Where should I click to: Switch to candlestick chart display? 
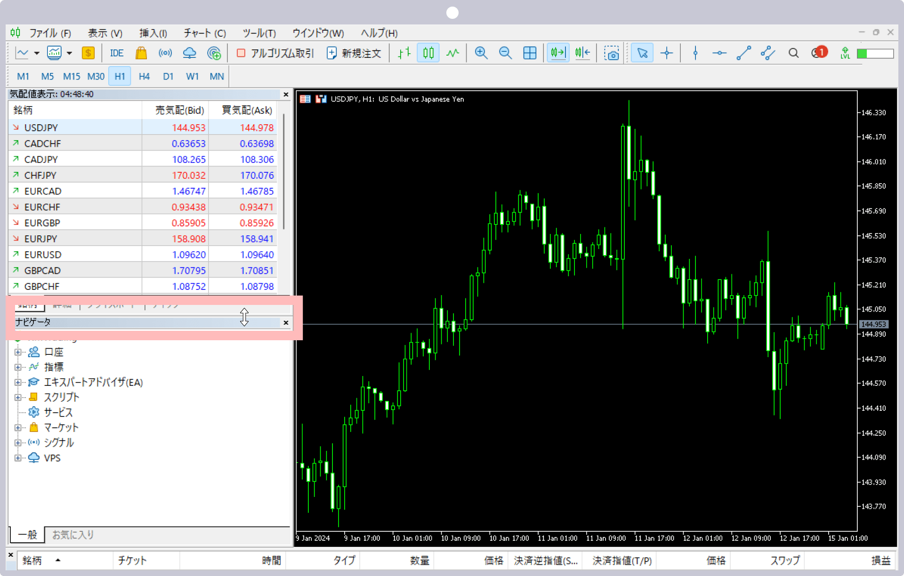(x=428, y=53)
